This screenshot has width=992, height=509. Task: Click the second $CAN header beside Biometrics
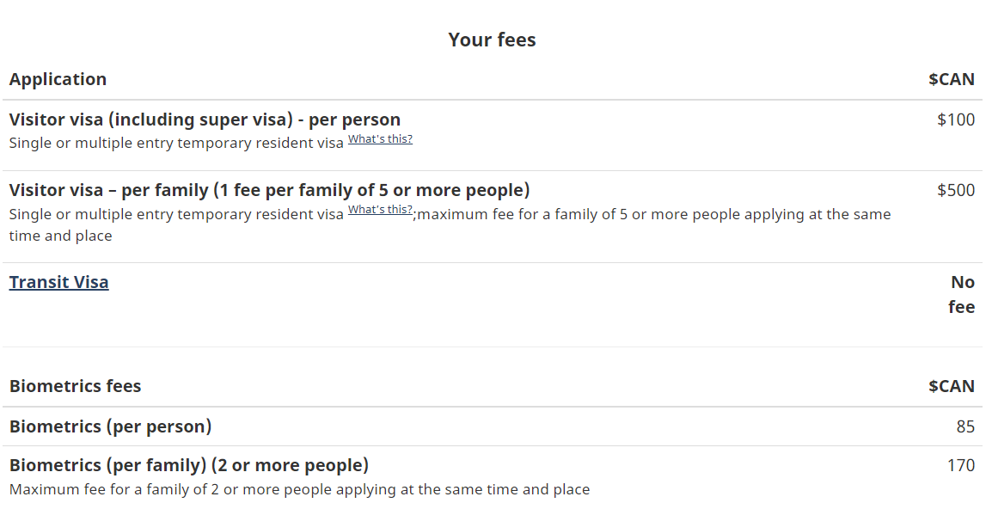click(952, 386)
